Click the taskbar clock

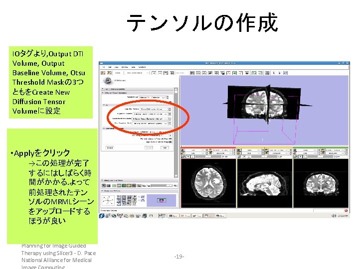[343, 216]
